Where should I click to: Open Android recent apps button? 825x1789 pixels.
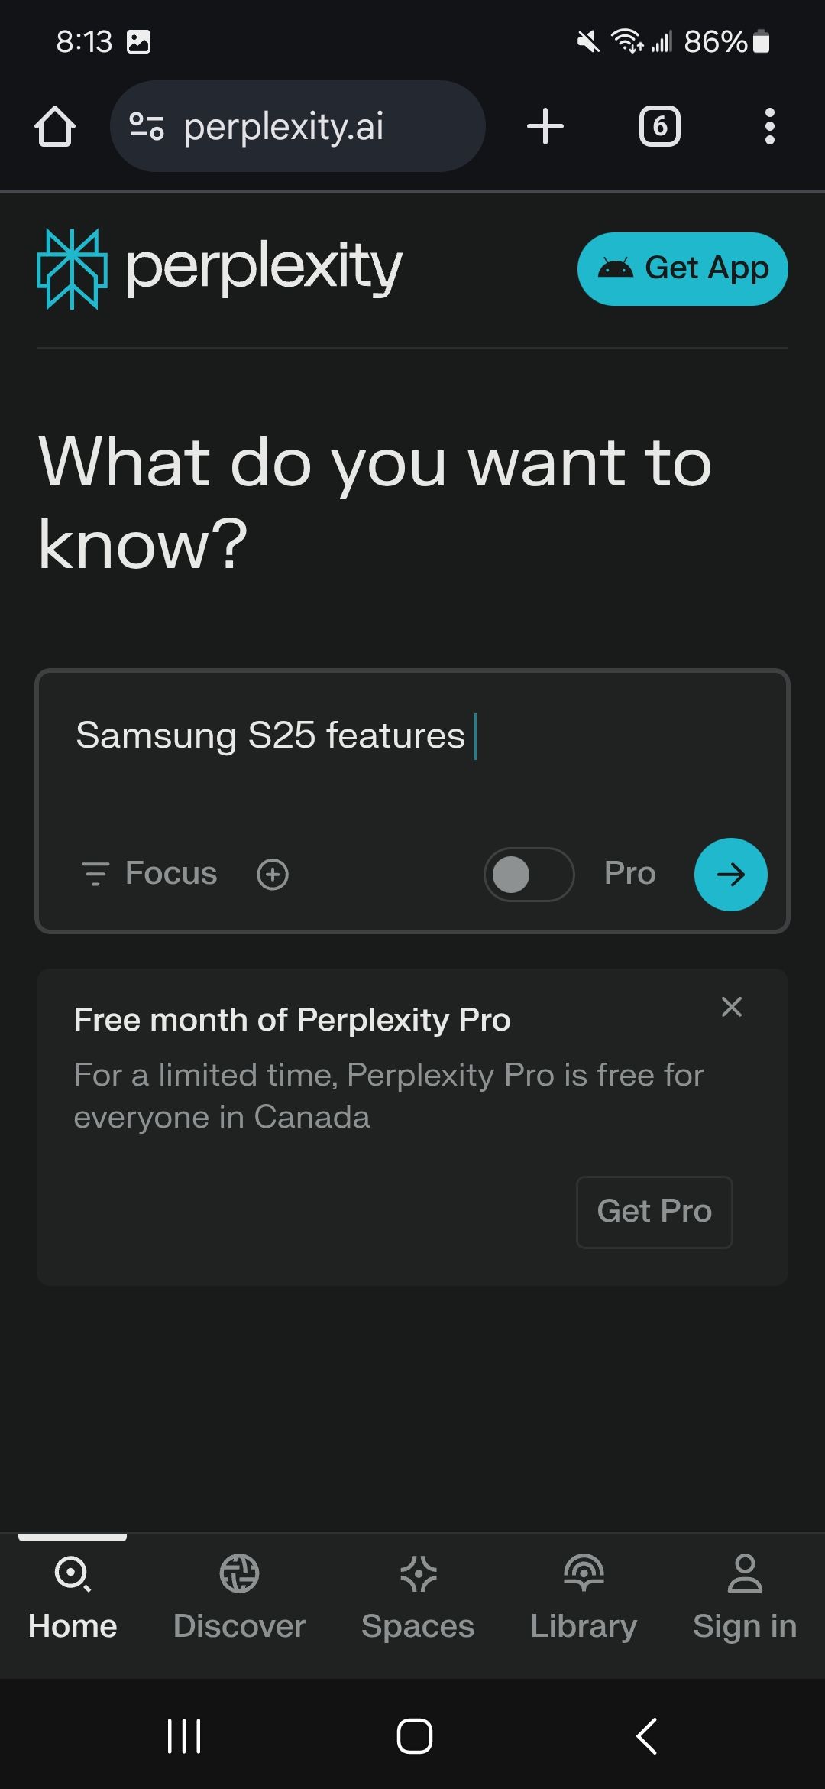184,1735
